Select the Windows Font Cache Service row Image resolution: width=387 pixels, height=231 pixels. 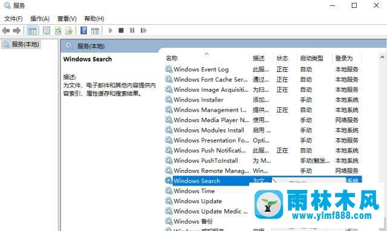click(263, 79)
